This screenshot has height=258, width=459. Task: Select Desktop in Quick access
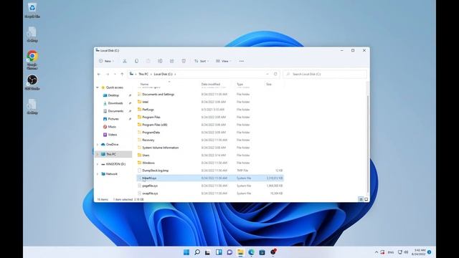coord(113,95)
